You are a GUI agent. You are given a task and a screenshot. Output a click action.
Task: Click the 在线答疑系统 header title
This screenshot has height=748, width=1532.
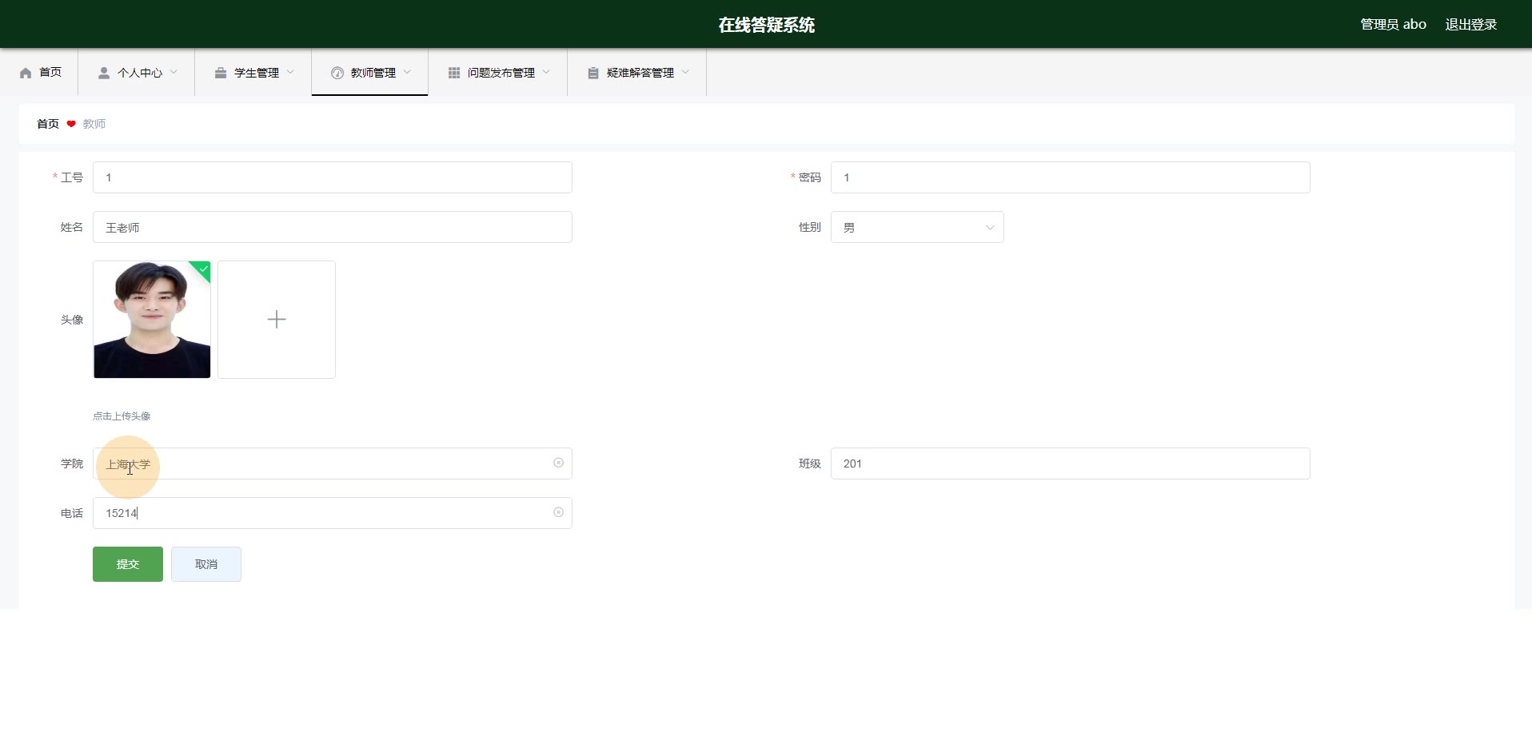(766, 25)
